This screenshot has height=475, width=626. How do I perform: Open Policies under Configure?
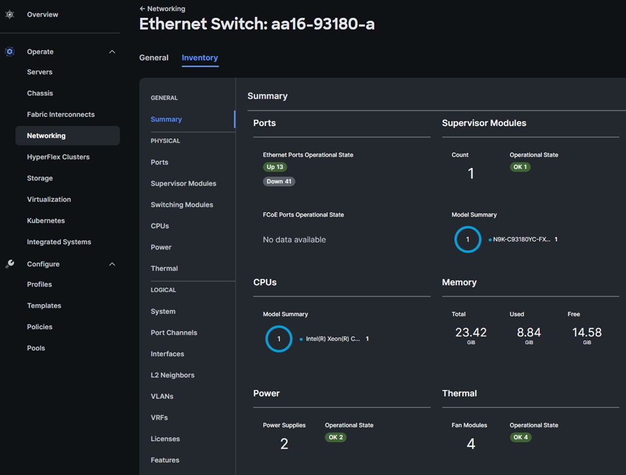40,327
